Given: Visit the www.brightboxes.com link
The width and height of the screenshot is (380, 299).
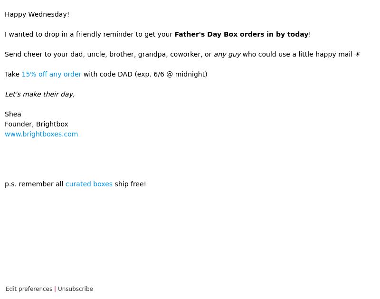Looking at the screenshot, I should 41,134.
